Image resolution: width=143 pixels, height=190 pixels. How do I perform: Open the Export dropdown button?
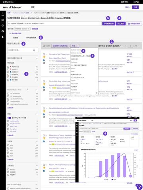coord(75,46)
